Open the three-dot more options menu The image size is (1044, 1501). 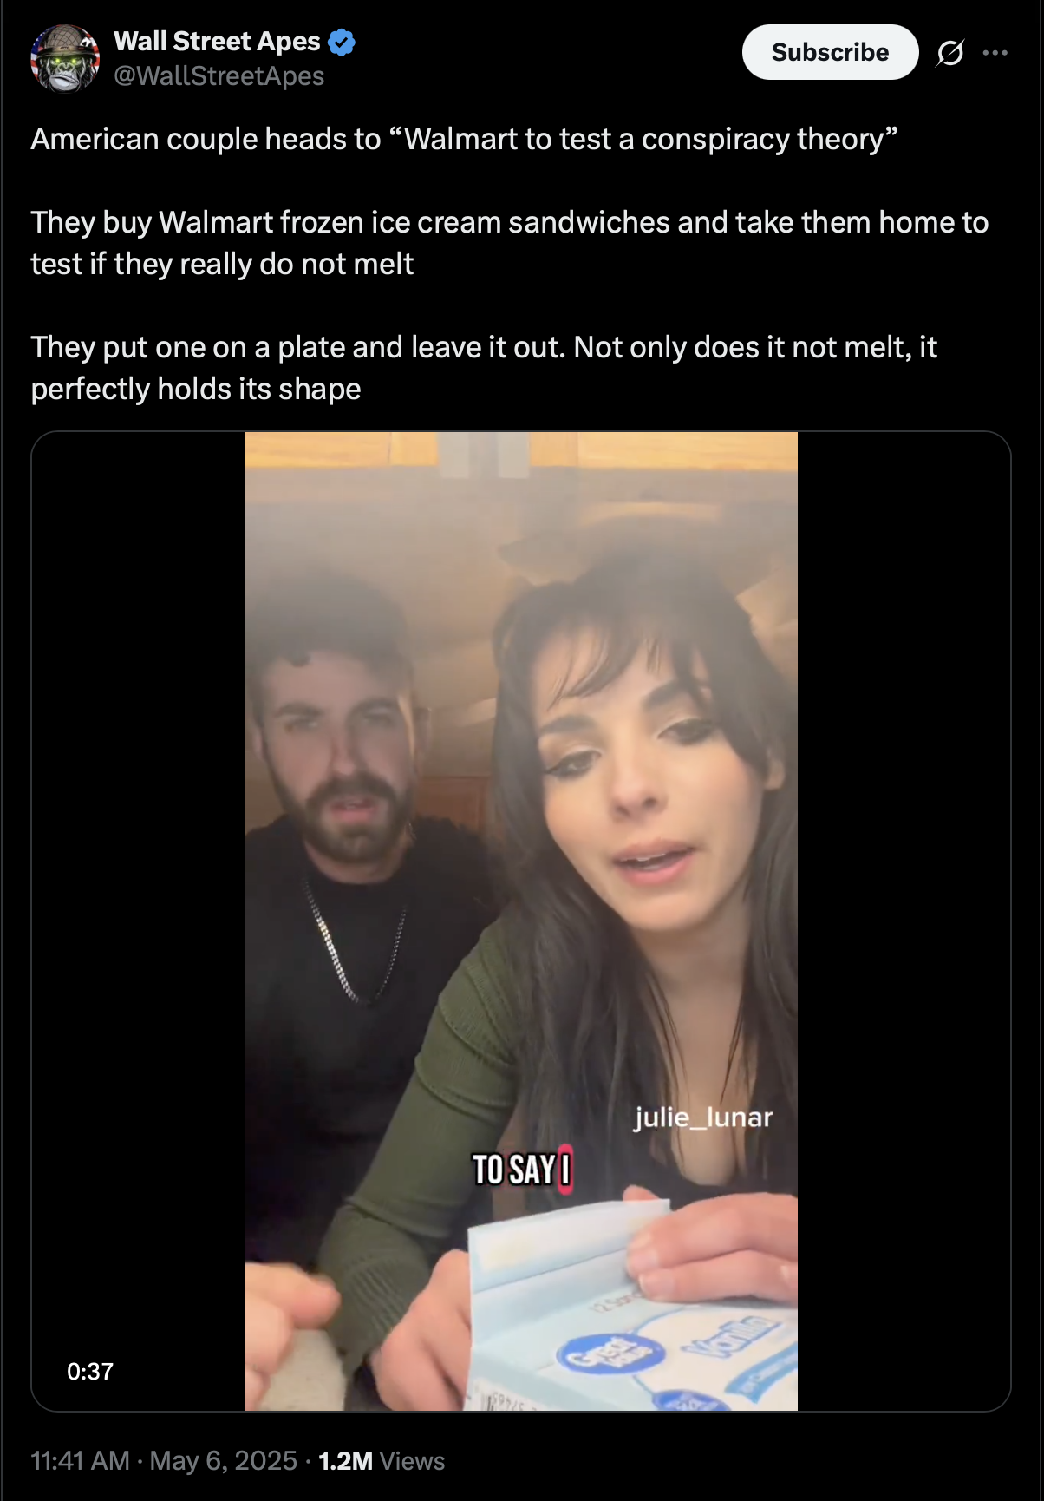(x=995, y=53)
